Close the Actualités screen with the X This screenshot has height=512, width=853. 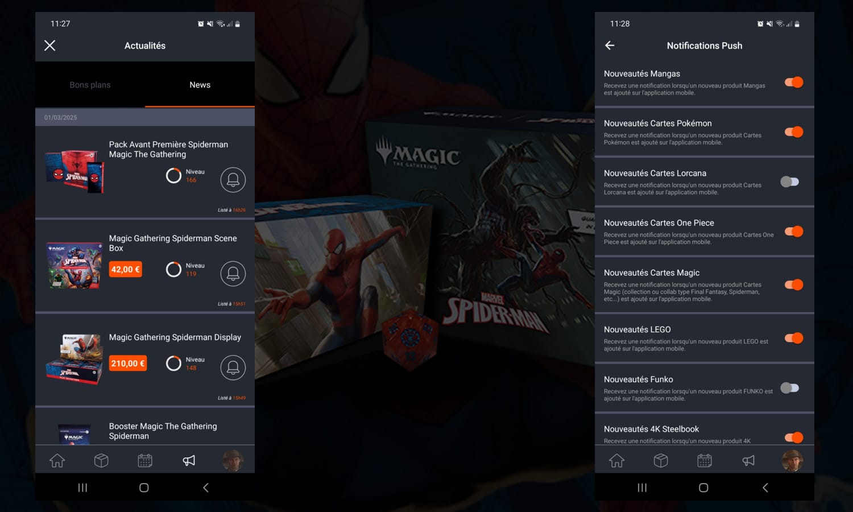point(50,46)
